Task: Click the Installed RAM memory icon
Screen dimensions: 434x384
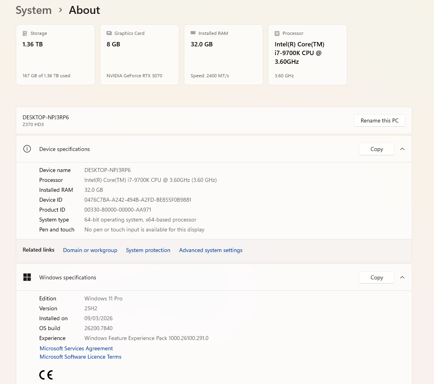Action: (x=193, y=33)
